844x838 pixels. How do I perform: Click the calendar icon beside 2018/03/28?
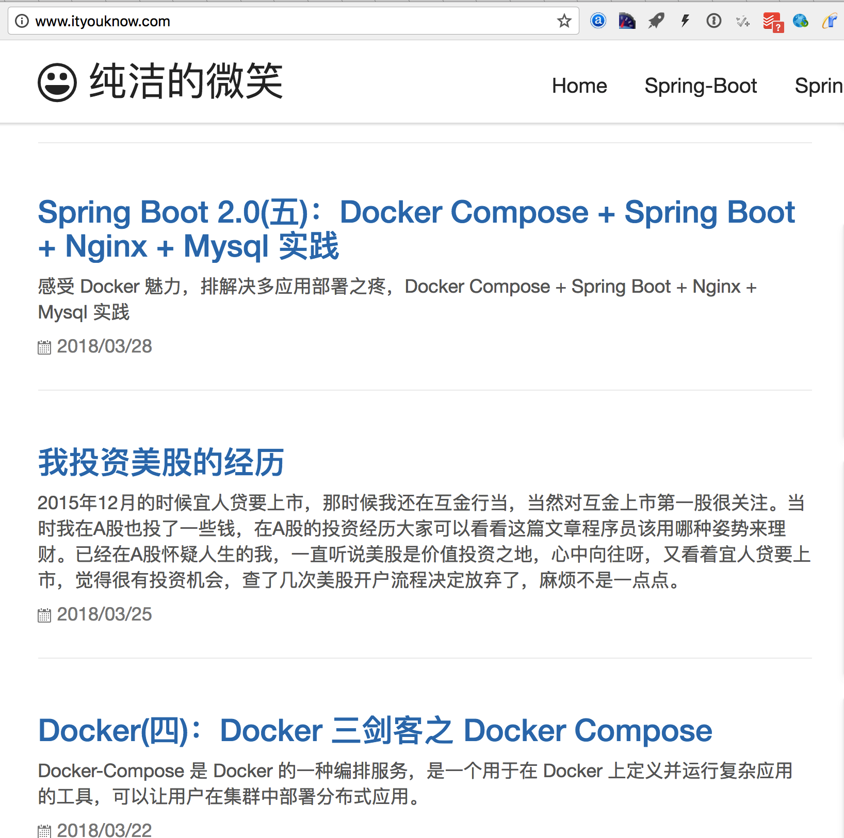44,346
